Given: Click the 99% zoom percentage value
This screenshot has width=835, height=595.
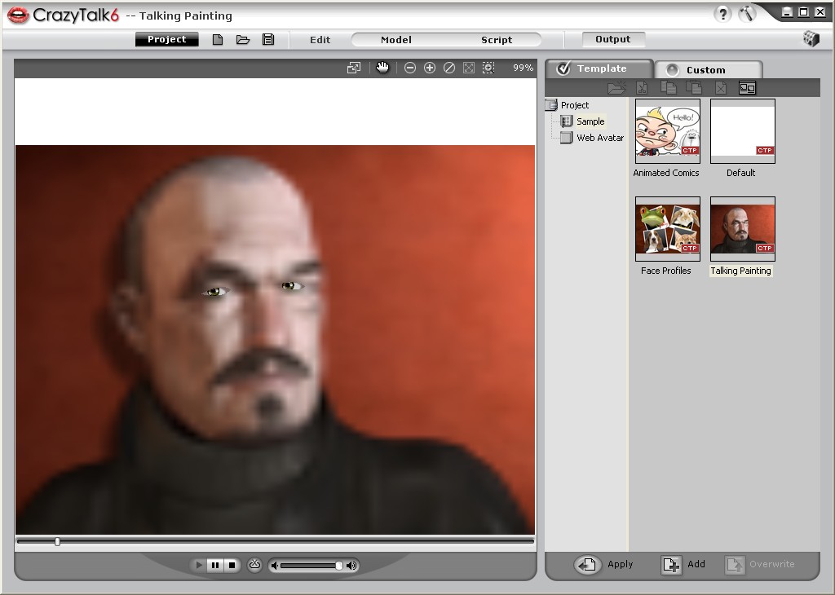Looking at the screenshot, I should (523, 68).
